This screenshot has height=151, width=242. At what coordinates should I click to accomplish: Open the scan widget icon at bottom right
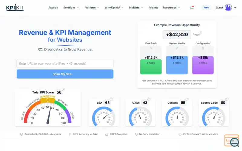[x=232, y=141]
